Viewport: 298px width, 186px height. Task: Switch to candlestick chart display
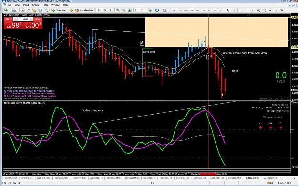tap(105, 10)
